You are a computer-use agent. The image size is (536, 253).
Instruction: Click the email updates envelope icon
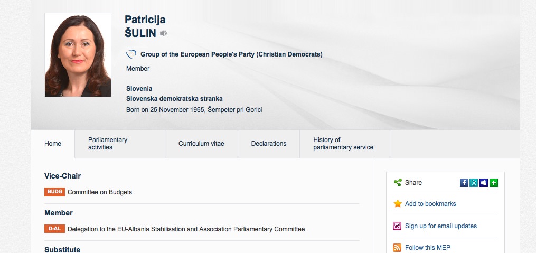click(398, 226)
